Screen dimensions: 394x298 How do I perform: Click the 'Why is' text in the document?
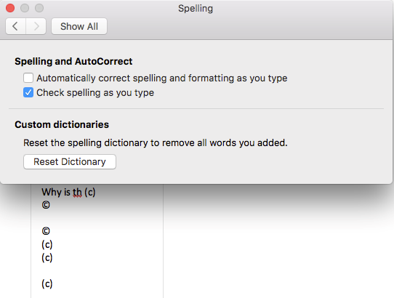tap(56, 193)
